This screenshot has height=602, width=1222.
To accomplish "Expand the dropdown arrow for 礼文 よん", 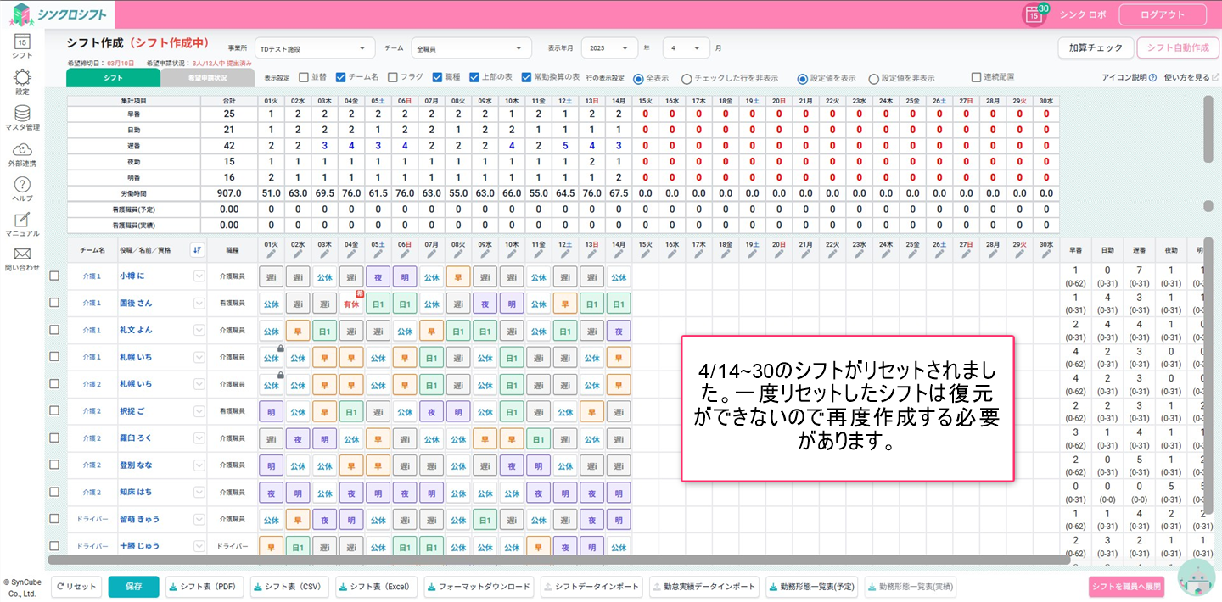I will click(199, 330).
